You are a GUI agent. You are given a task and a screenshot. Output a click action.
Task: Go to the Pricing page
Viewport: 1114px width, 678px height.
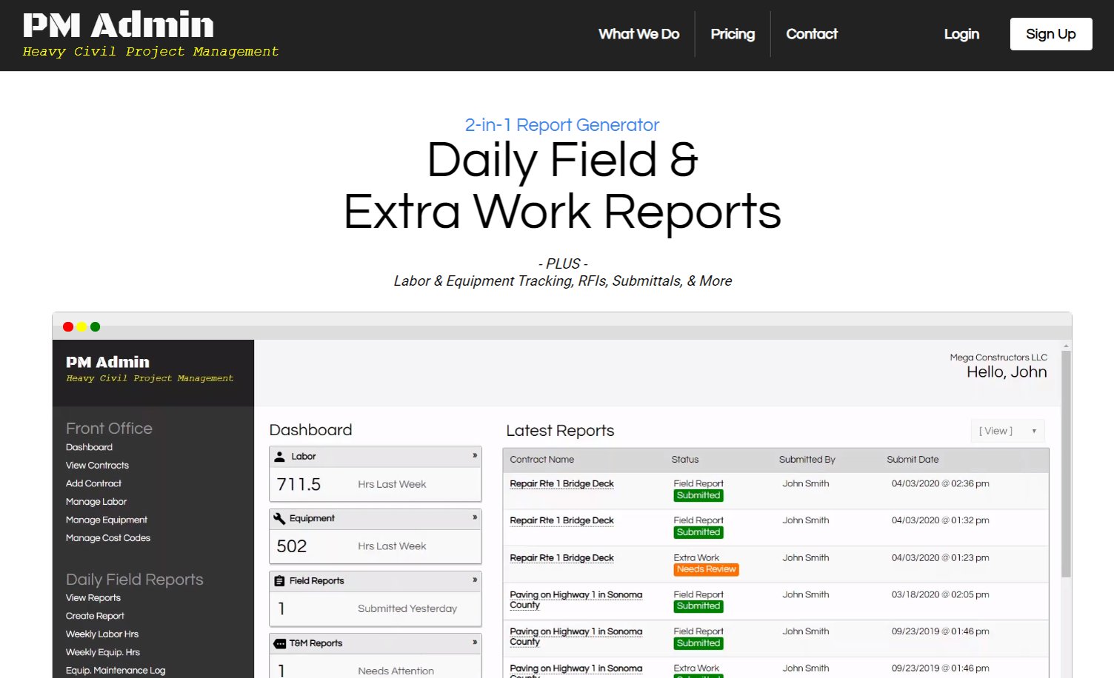click(x=733, y=34)
